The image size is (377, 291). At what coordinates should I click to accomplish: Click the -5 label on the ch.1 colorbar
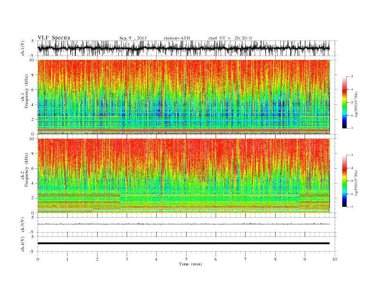tap(351, 102)
